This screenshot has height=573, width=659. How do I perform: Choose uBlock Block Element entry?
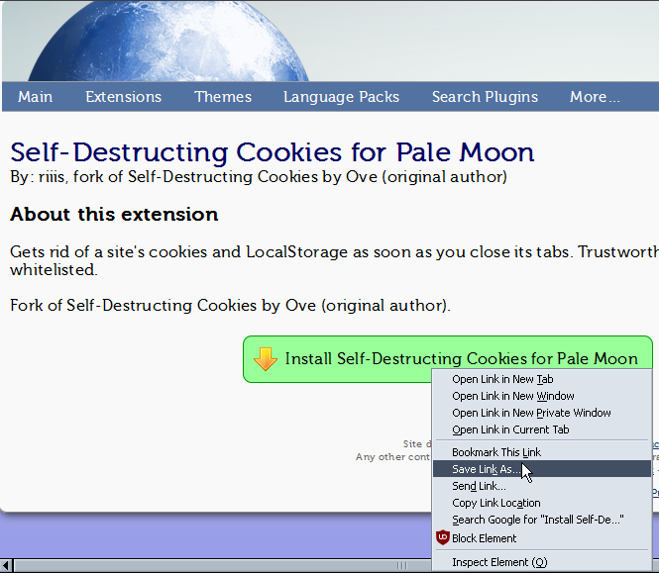[542, 538]
